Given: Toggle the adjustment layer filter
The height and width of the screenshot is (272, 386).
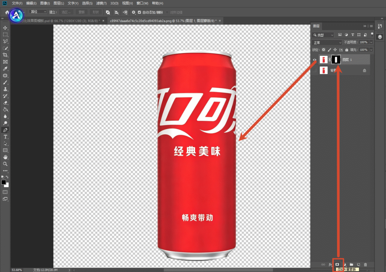Looking at the screenshot, I should click(346, 35).
